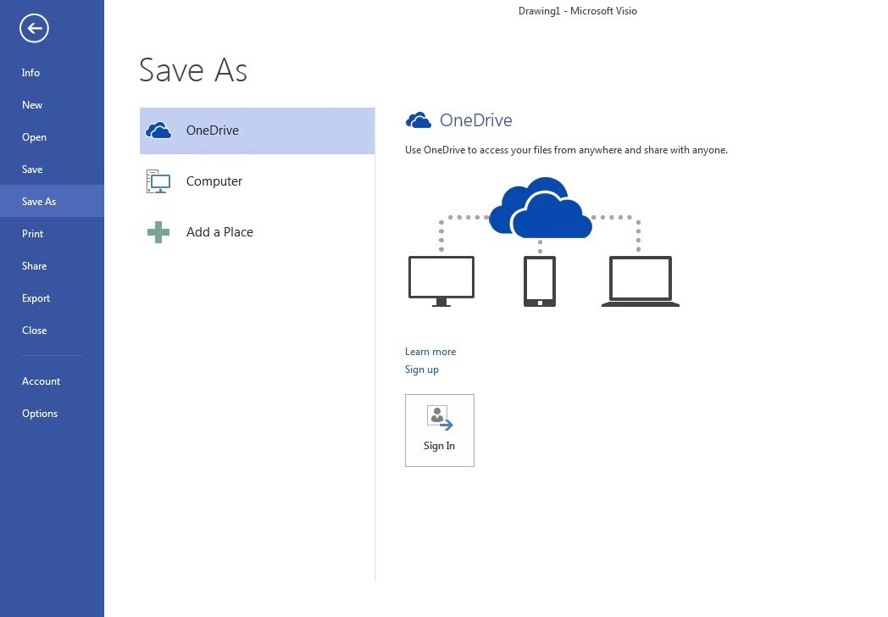Click the Sign In button label
This screenshot has width=888, height=617.
pyautogui.click(x=440, y=445)
